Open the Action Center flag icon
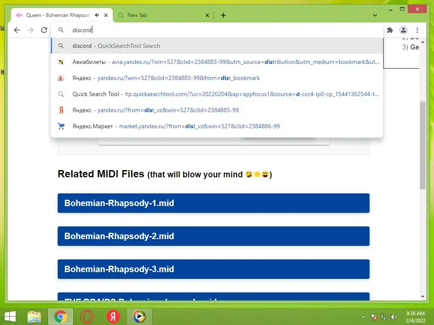This screenshot has height=325, width=434. click(373, 317)
